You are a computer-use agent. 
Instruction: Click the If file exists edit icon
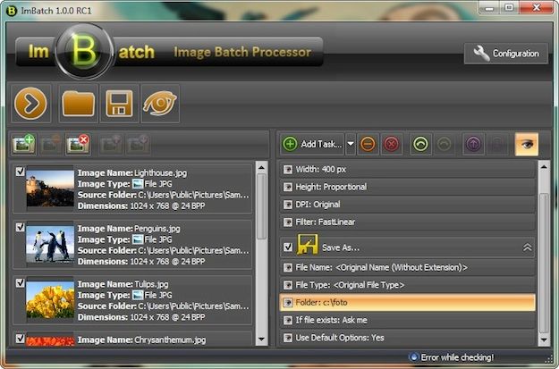(x=288, y=320)
